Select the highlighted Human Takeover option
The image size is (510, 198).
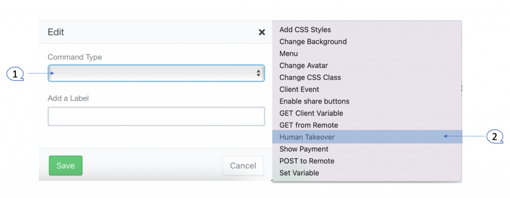(367, 137)
